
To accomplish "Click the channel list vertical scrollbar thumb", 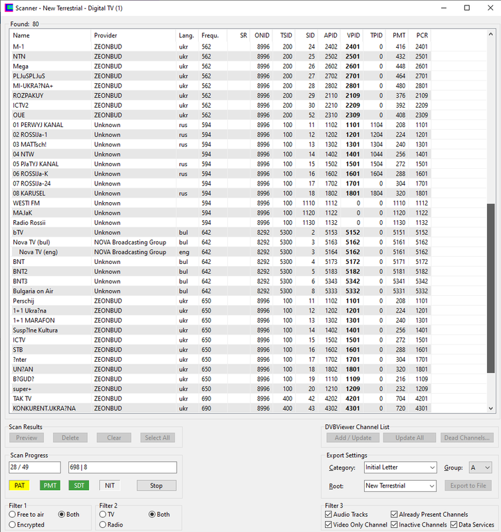I will click(490, 288).
